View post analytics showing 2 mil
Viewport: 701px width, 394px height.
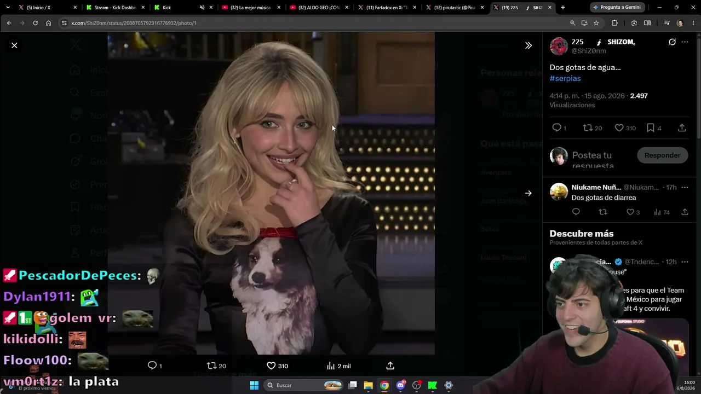(338, 366)
